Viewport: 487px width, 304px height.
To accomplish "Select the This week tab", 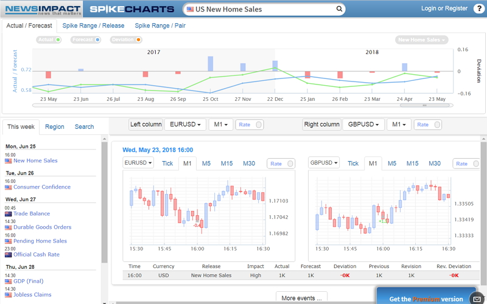I will [x=21, y=126].
